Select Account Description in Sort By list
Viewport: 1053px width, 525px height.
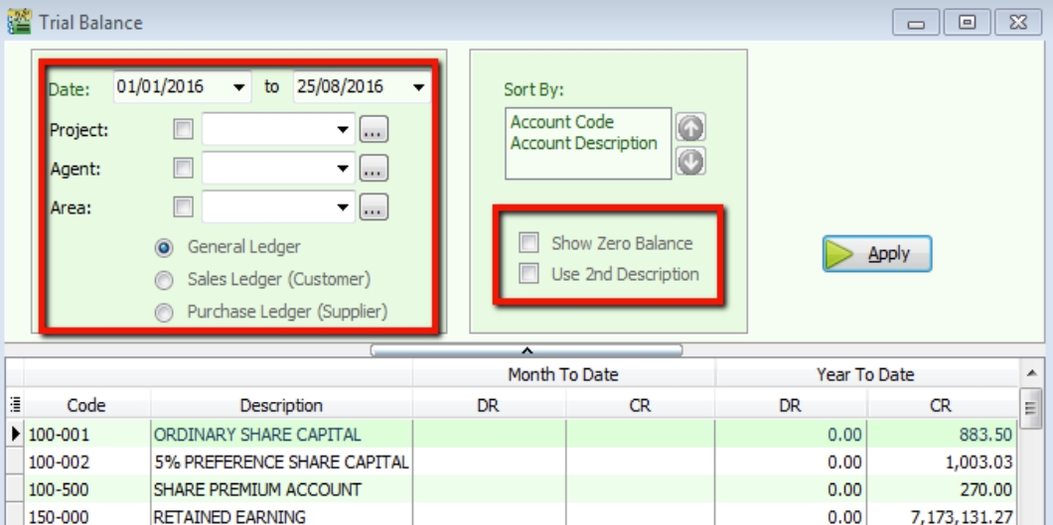tap(583, 143)
